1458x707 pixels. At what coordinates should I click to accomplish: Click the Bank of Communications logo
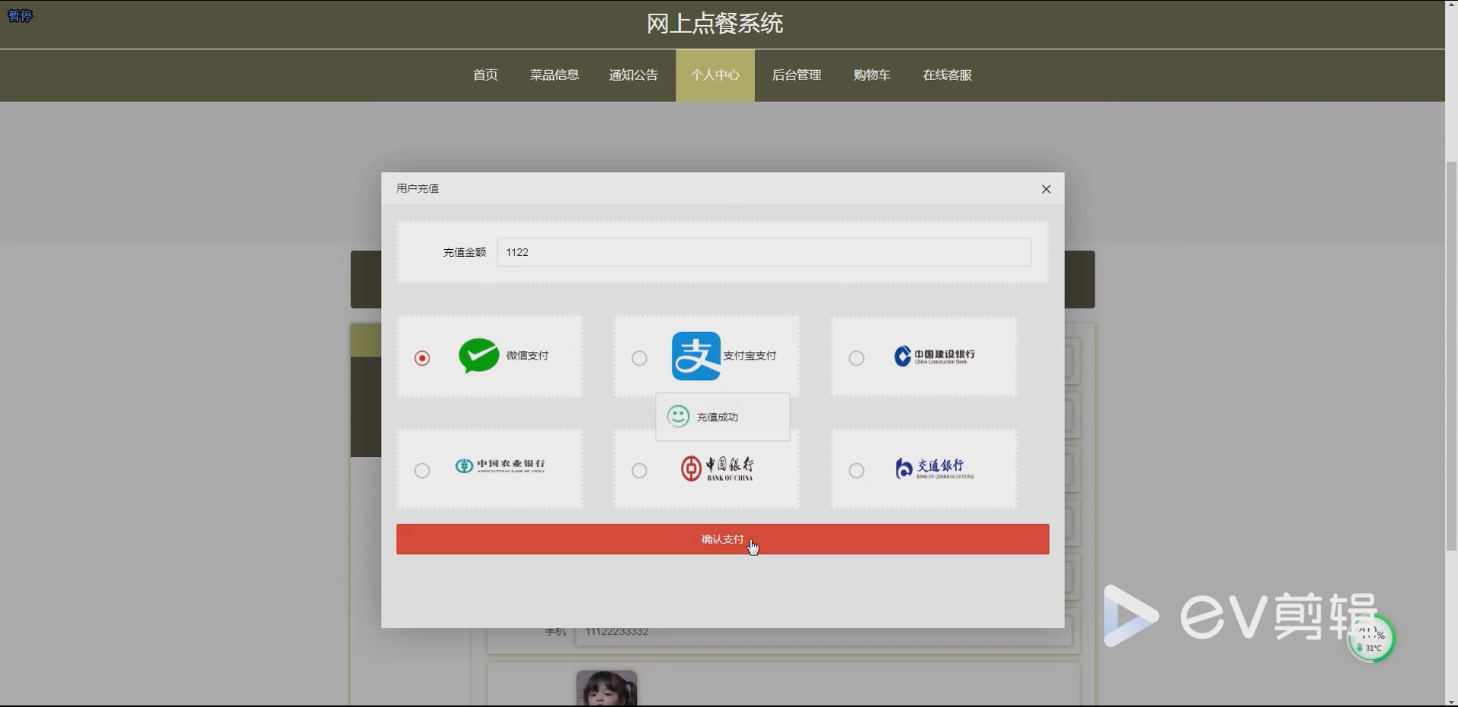(x=935, y=469)
